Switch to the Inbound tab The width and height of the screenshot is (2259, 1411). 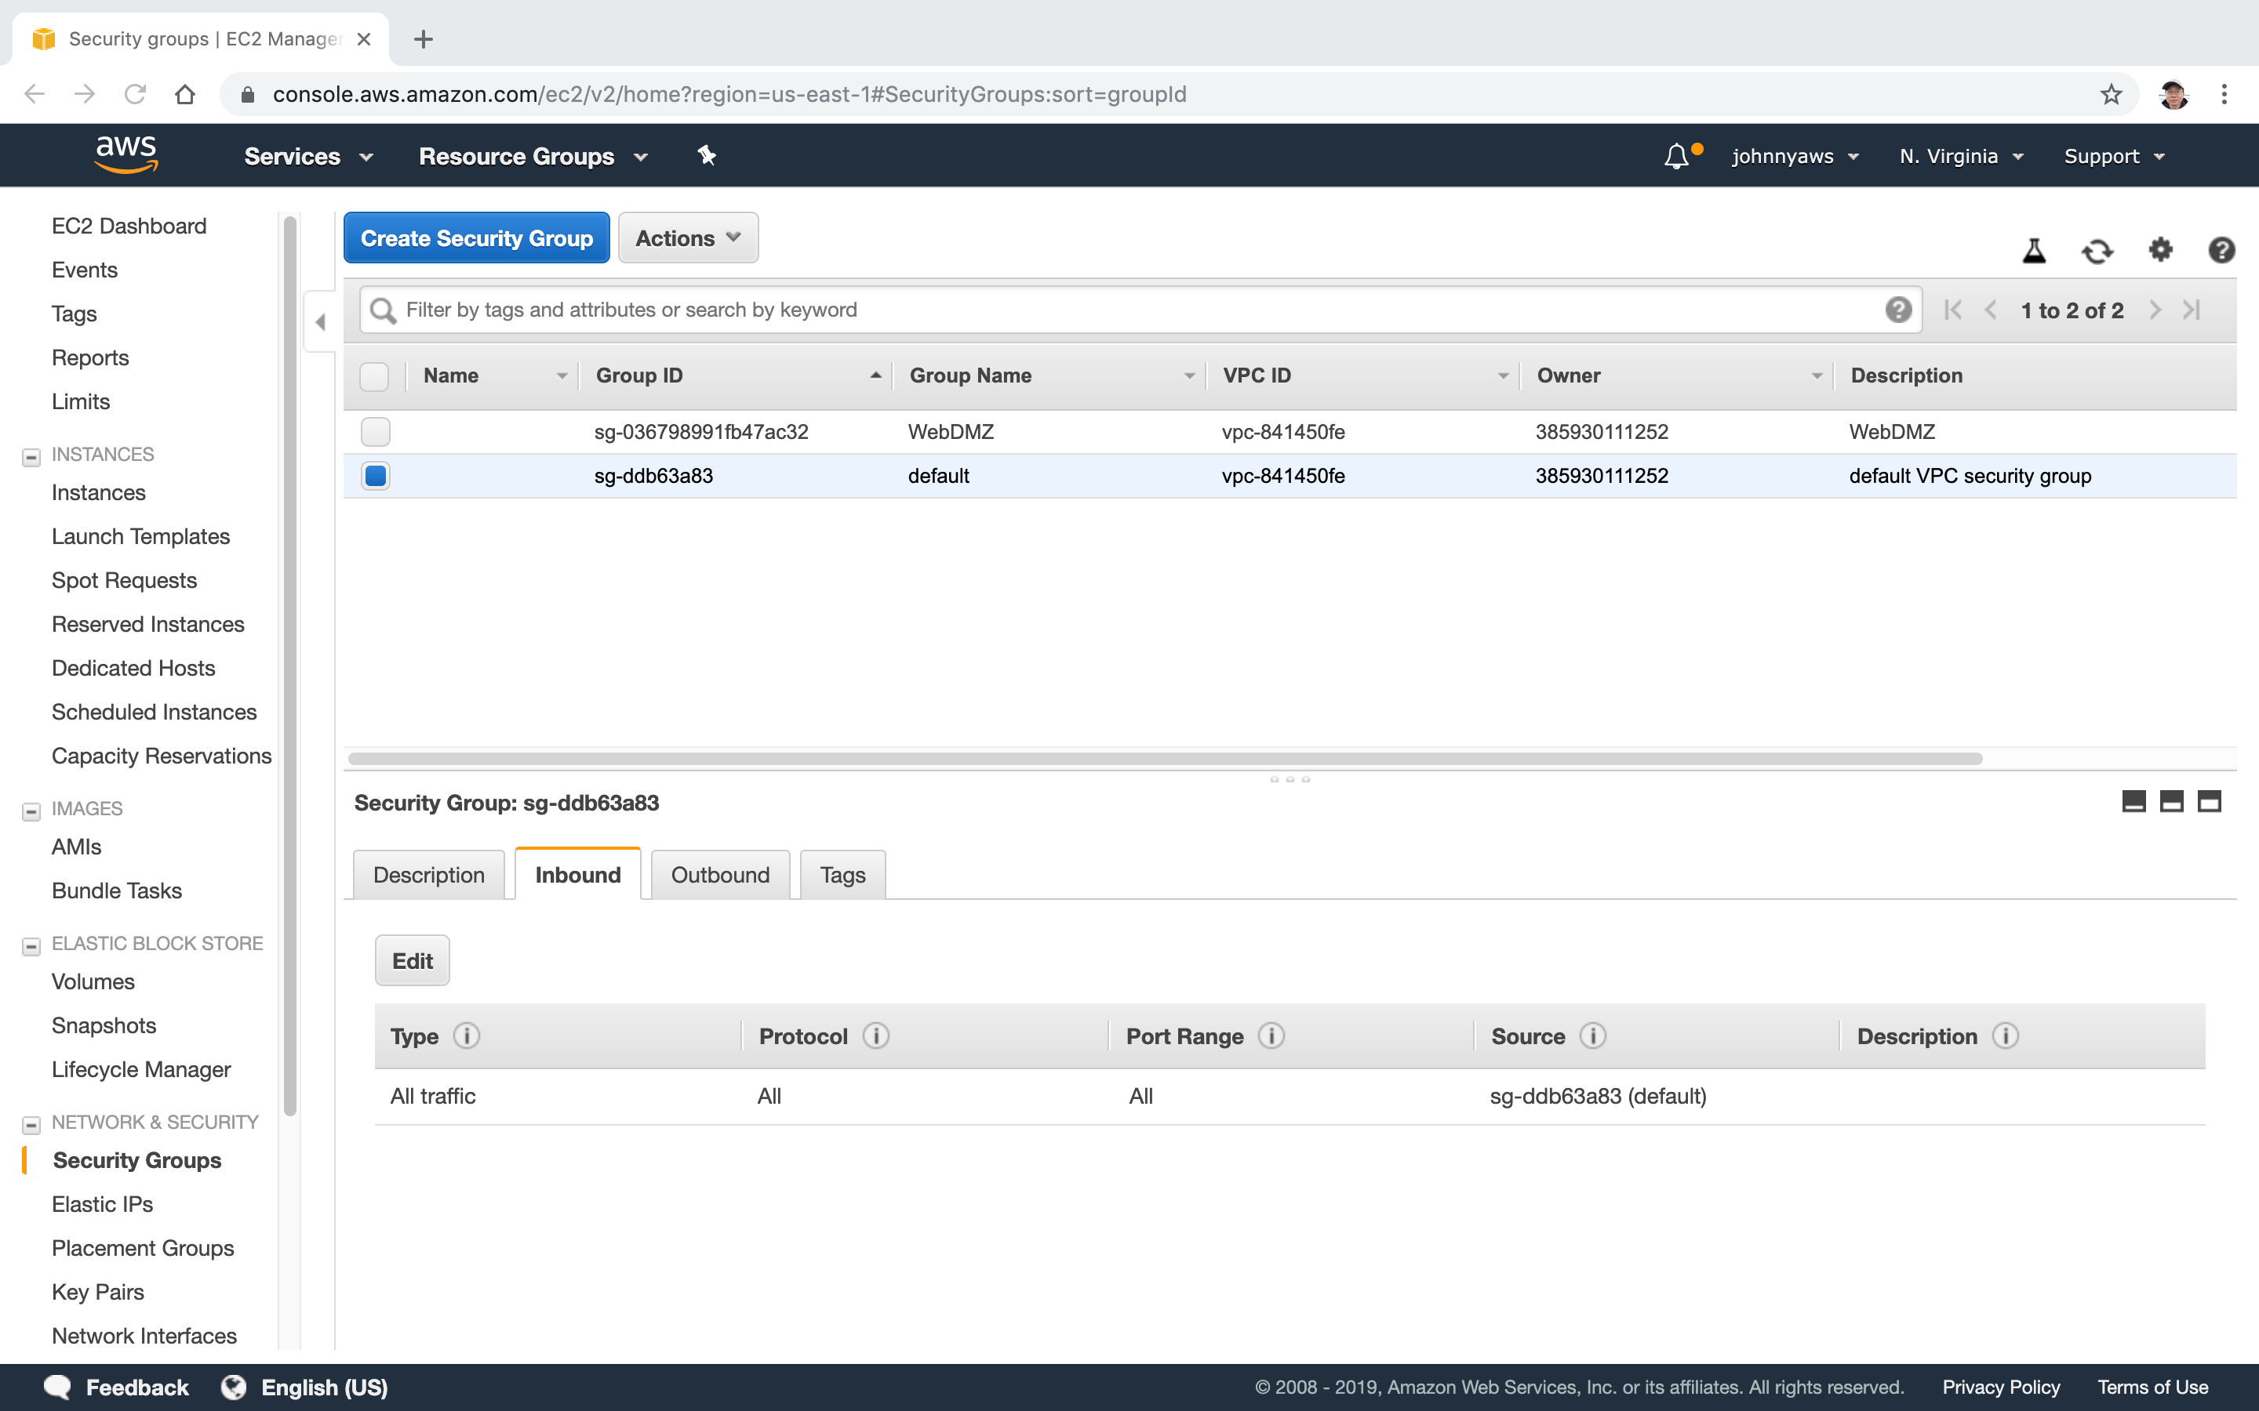click(x=578, y=874)
